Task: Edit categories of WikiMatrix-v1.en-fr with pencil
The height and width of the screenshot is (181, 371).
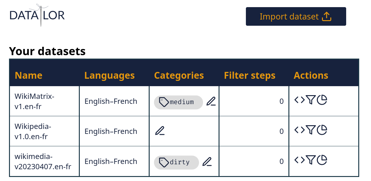Action: [x=211, y=101]
